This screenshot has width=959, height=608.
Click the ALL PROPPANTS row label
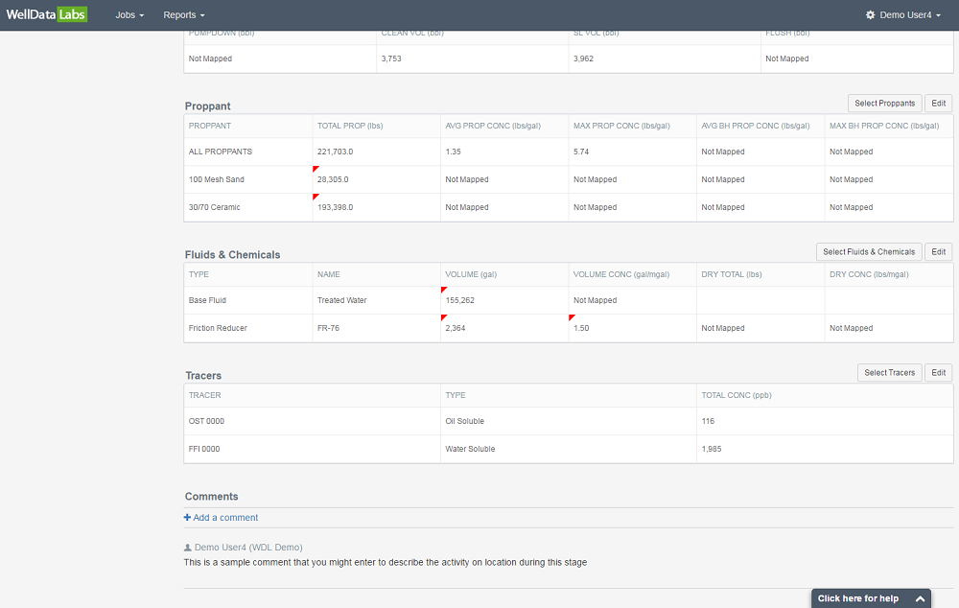(x=221, y=152)
